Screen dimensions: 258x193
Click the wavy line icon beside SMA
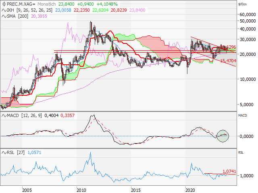4,16
